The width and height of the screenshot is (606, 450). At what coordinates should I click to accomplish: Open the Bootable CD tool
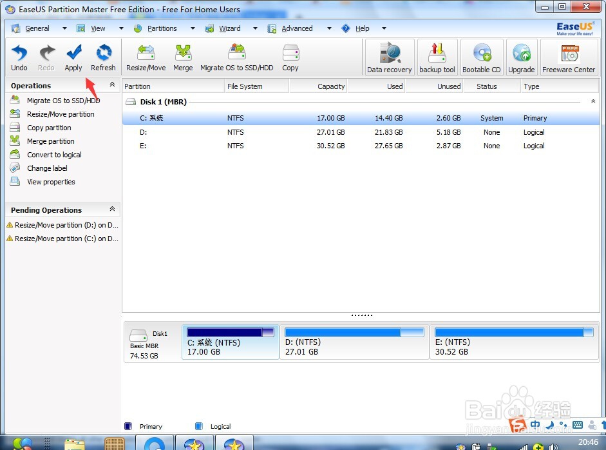(x=482, y=57)
